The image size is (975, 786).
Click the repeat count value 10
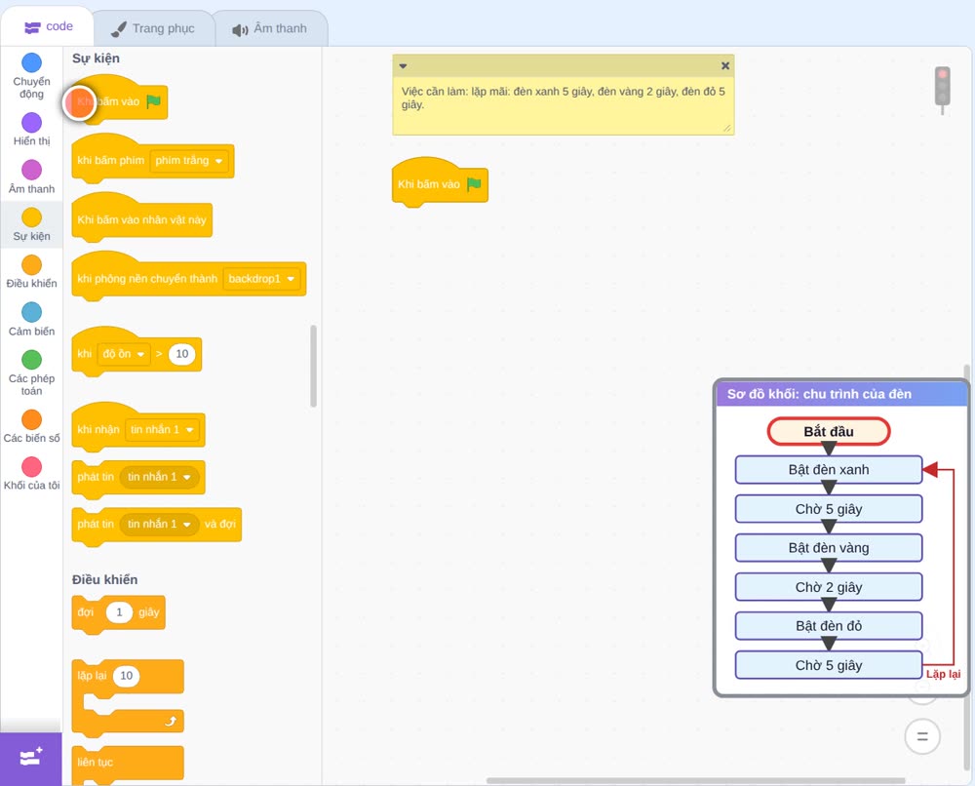click(x=126, y=676)
